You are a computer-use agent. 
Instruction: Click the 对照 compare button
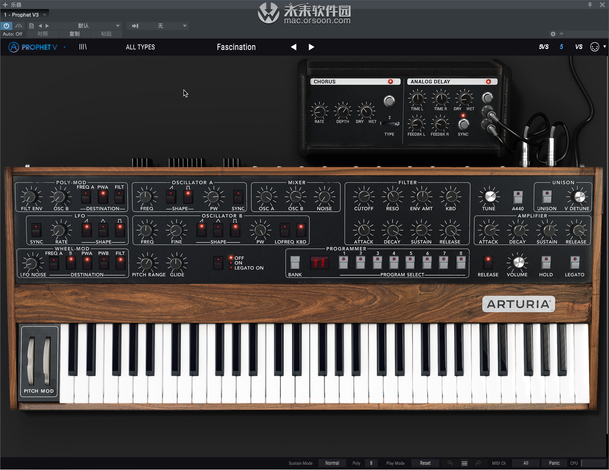pos(43,34)
